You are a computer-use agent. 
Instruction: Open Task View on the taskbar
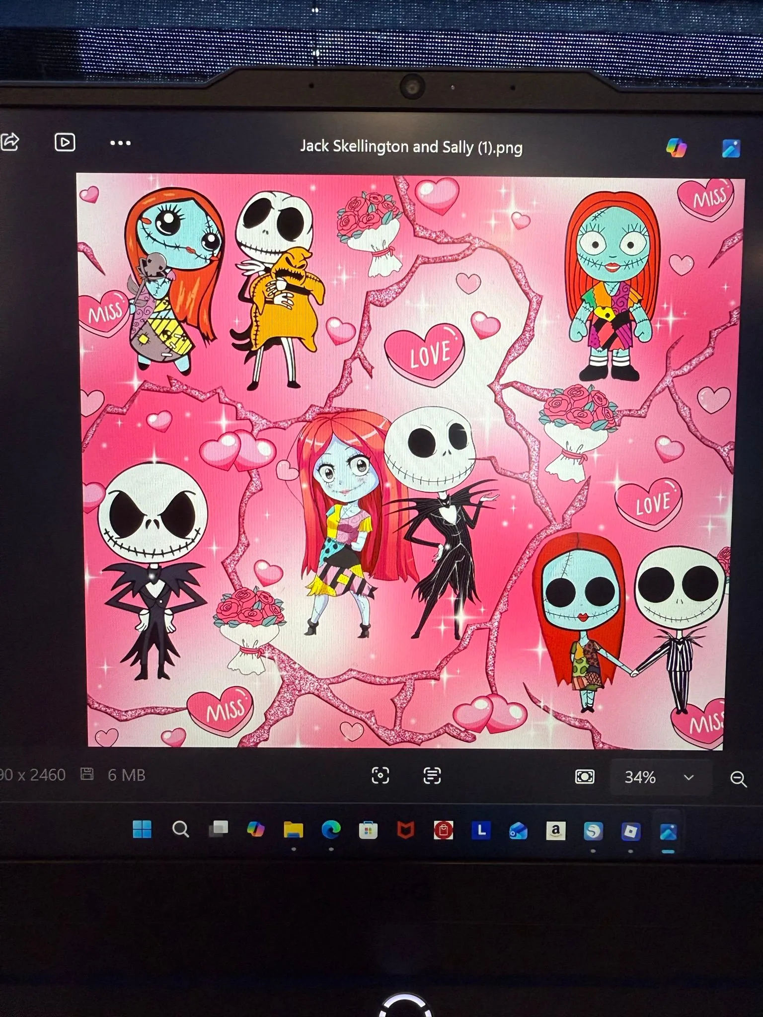(219, 829)
